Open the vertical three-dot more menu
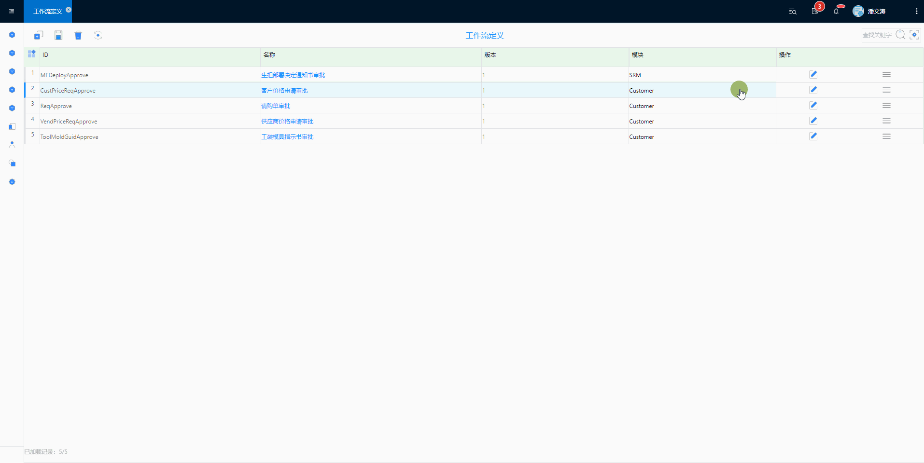The height and width of the screenshot is (463, 924). point(916,11)
